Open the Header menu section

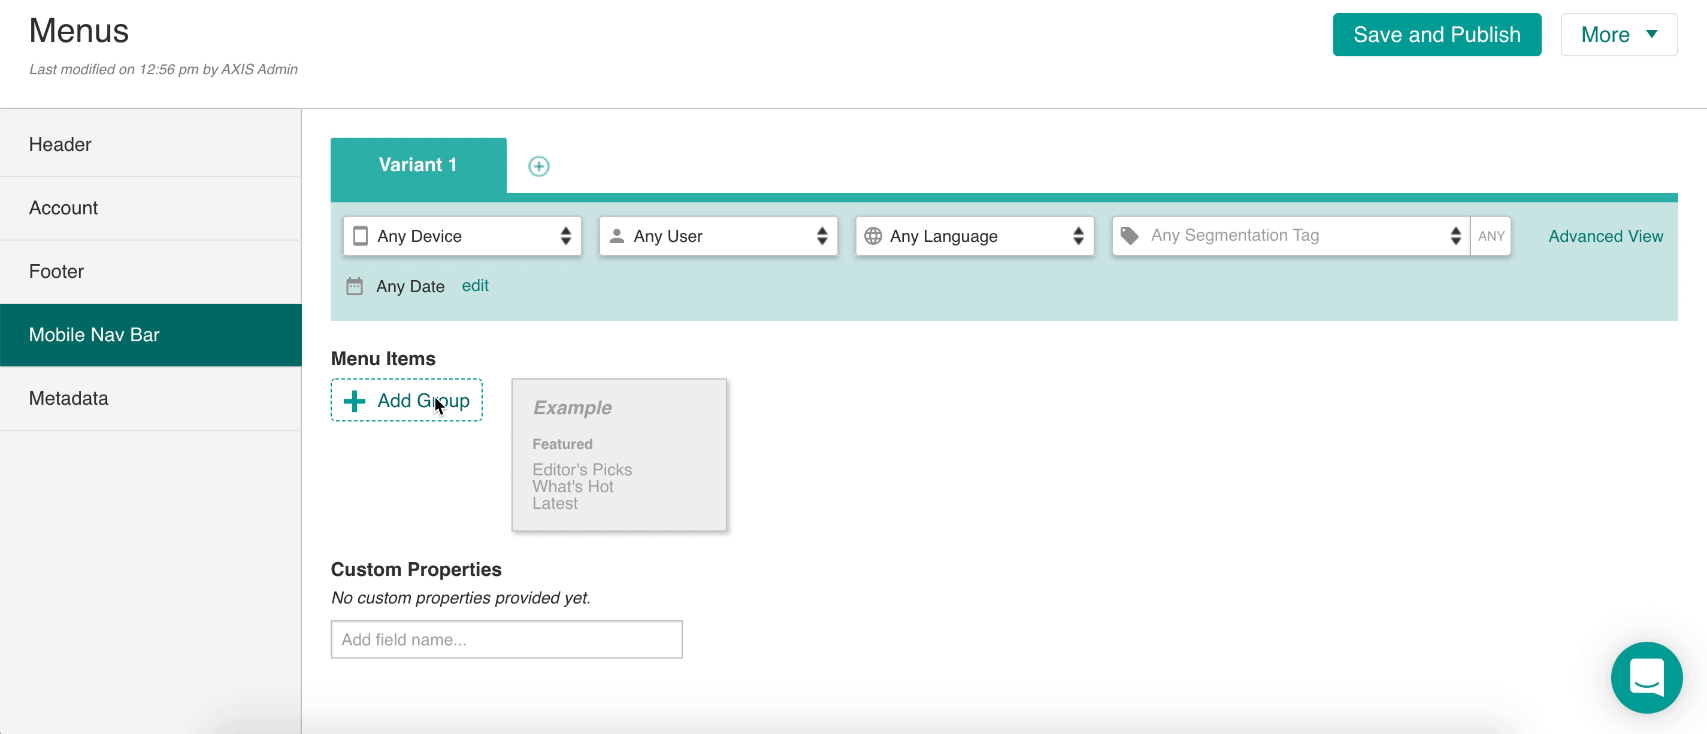pyautogui.click(x=150, y=144)
